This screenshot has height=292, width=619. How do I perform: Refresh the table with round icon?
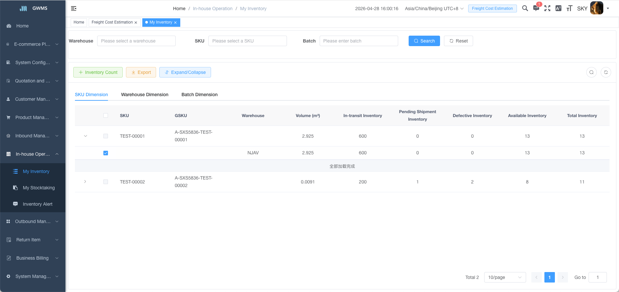[606, 72]
